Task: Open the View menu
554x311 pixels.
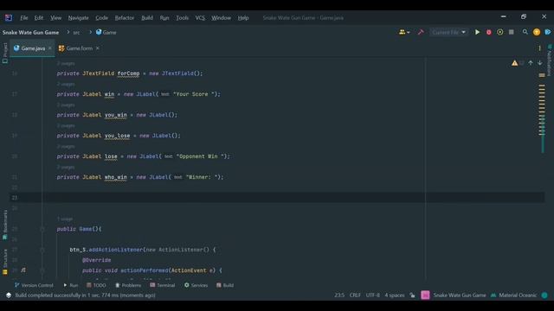Action: click(55, 17)
